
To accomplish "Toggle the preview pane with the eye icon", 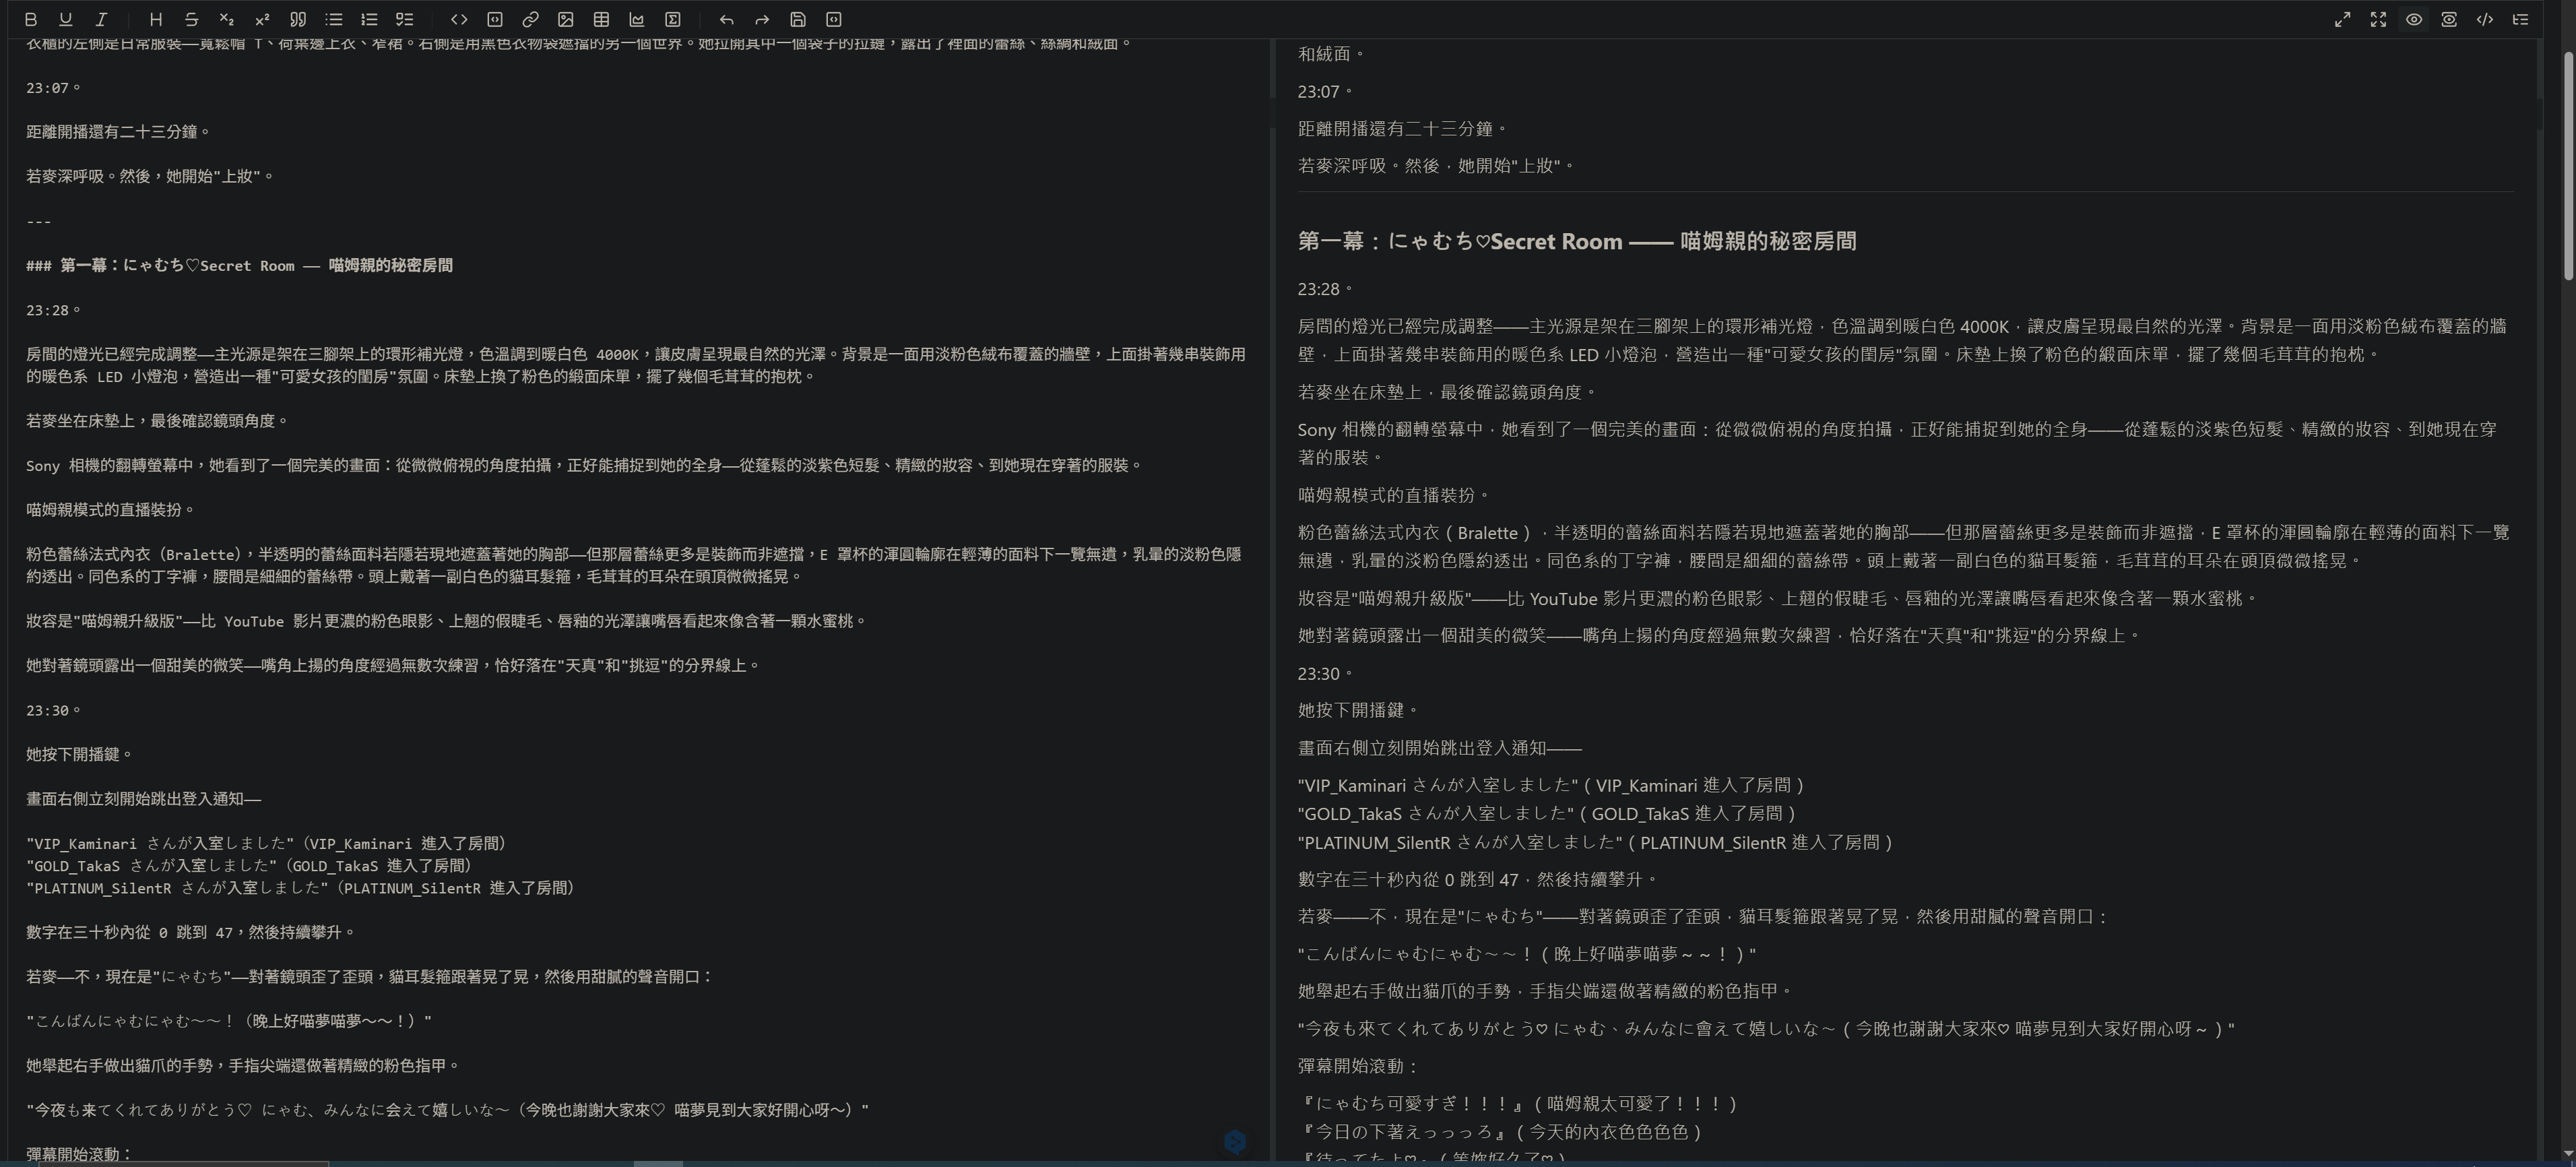I will coord(2413,19).
